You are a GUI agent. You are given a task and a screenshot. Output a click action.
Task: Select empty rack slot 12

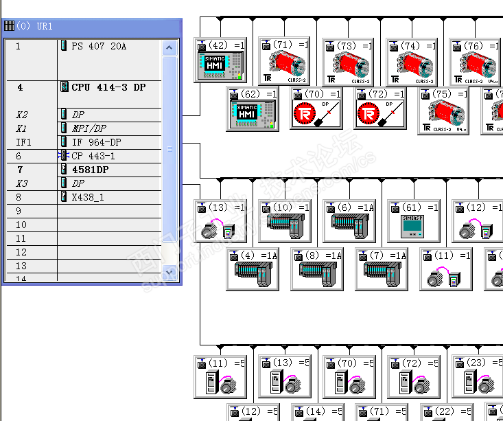tap(84, 253)
